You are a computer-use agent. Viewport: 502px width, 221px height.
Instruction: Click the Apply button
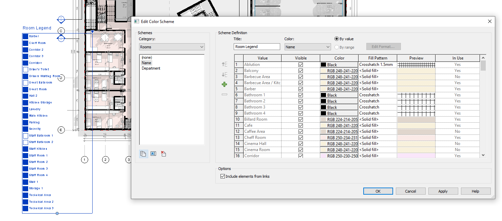tap(443, 191)
